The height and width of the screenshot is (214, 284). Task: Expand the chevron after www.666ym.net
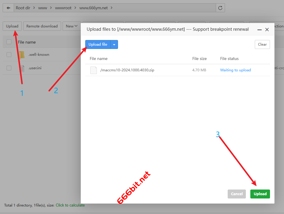click(111, 8)
